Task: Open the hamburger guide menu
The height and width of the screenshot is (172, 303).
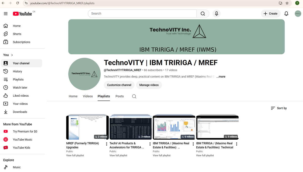Action: (x=6, y=14)
